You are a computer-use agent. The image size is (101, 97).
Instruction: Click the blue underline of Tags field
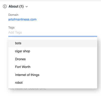click(53, 36)
